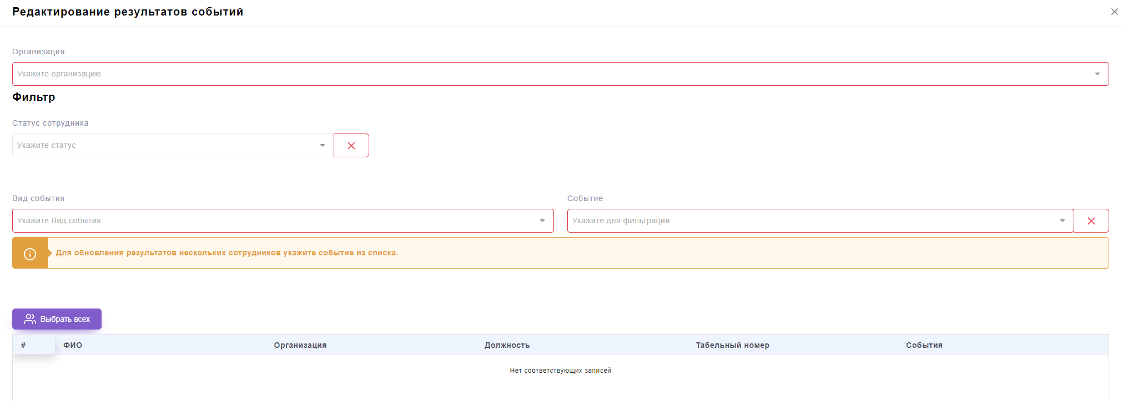
Task: Expand the Статус сотрудника dropdown arrow
Action: coord(322,146)
